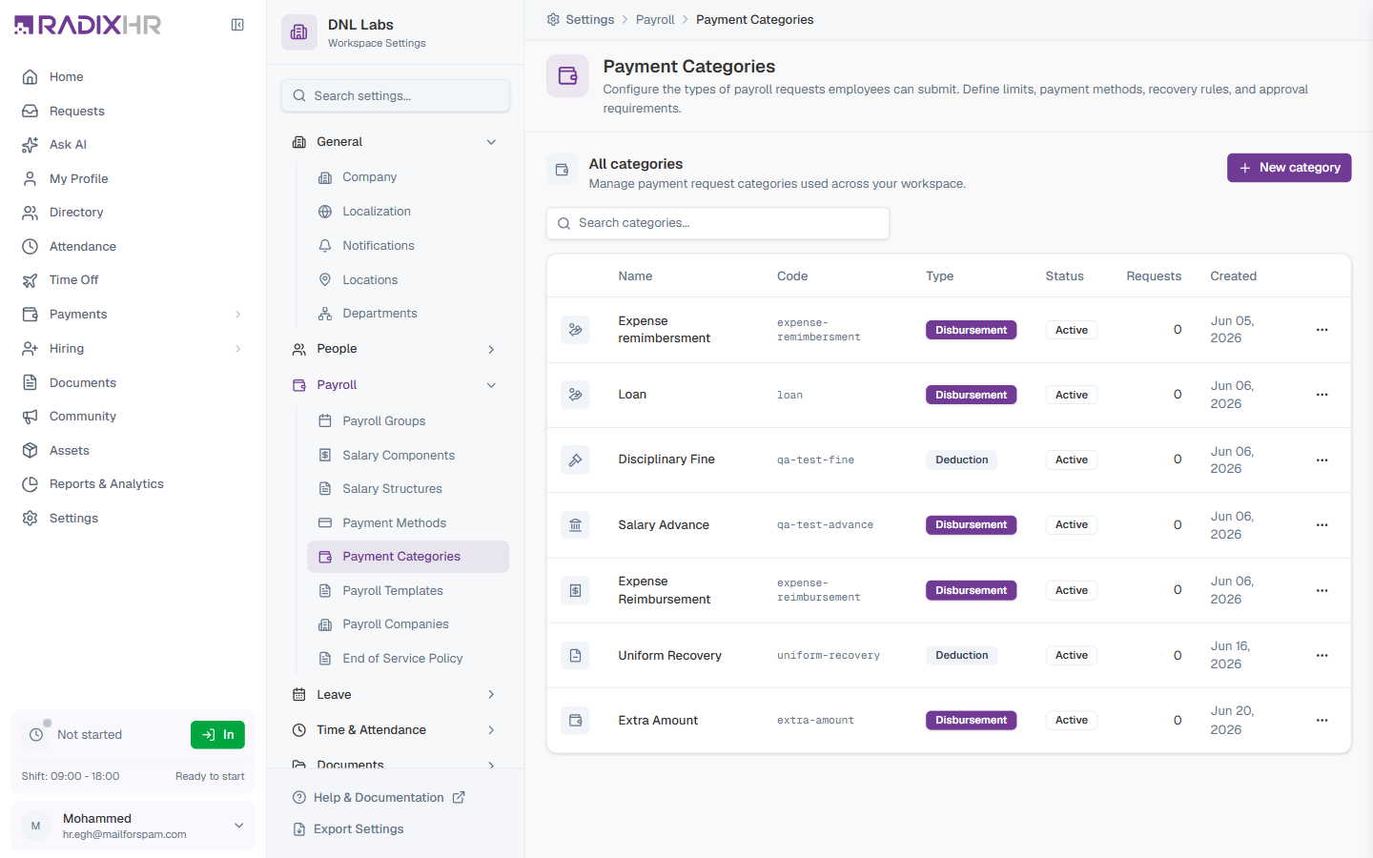The image size is (1373, 858).
Task: Open Help & Documentation link
Action: click(x=379, y=798)
